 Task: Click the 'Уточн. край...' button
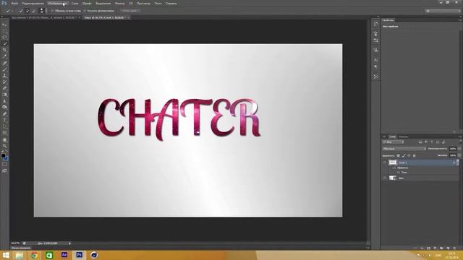pos(129,11)
